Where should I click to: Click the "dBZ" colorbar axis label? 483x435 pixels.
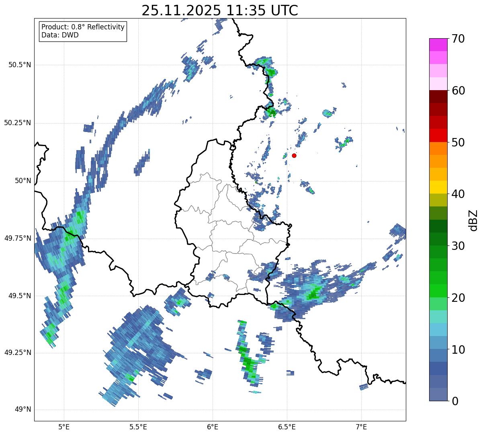click(473, 220)
